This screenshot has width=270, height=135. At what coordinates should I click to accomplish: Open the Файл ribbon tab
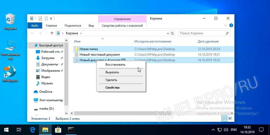35,26
